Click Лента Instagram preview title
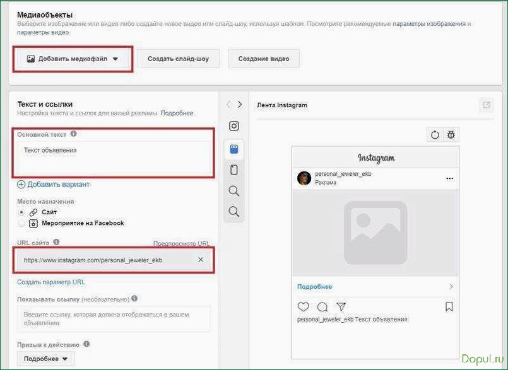 282,105
